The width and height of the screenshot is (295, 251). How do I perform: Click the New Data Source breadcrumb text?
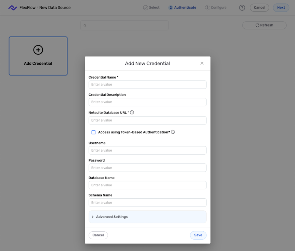pyautogui.click(x=55, y=8)
